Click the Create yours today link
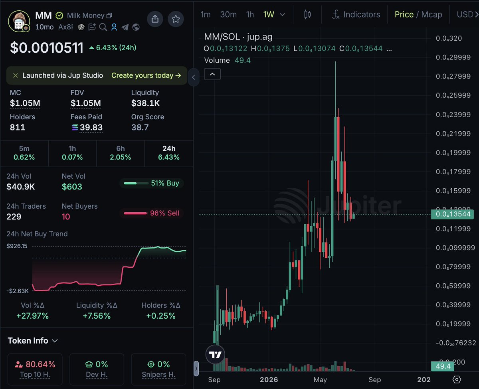Screen dimensions: 479x389 [x=146, y=75]
